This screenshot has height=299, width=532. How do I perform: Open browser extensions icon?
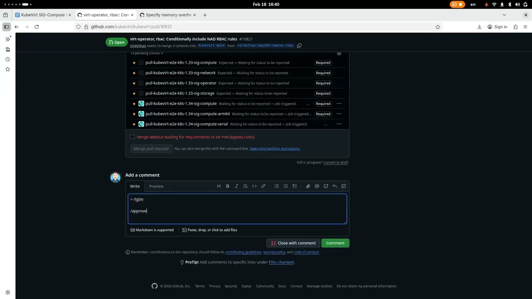pyautogui.click(x=515, y=27)
